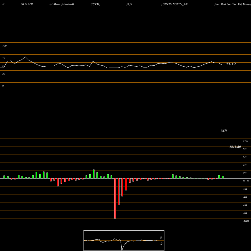Click the tallest green histogram bar

tap(94, 174)
